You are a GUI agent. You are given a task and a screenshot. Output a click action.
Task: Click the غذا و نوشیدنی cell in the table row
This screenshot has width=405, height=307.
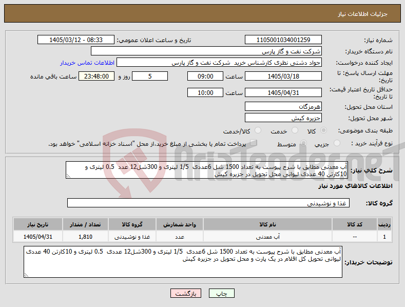point(132,237)
